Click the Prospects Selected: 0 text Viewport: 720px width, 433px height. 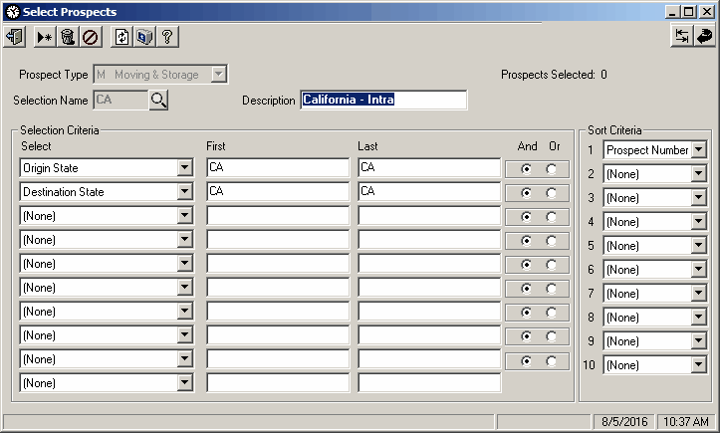554,75
